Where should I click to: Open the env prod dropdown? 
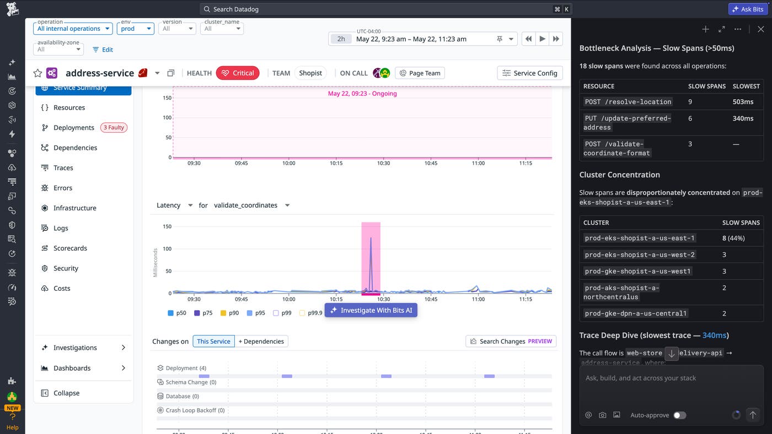(135, 29)
